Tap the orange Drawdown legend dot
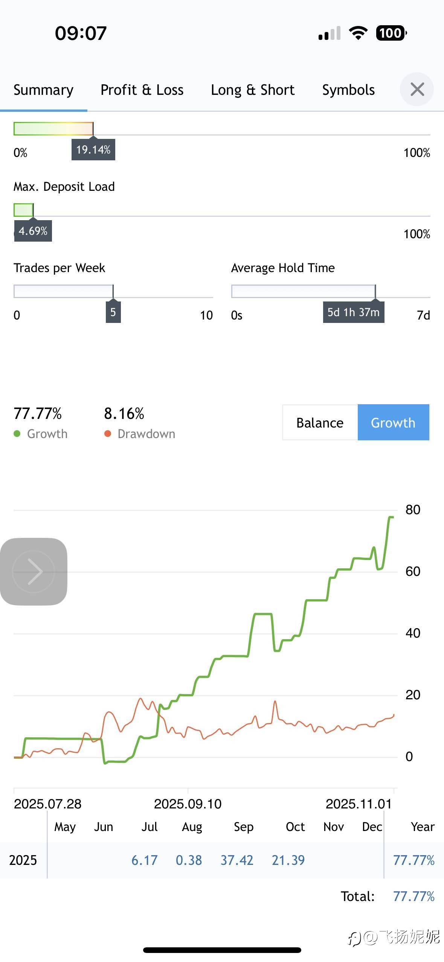The width and height of the screenshot is (444, 962). [x=108, y=434]
